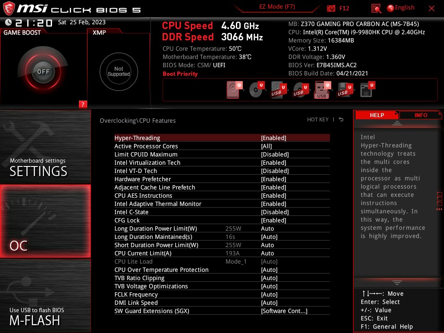The width and height of the screenshot is (444, 333).
Task: Click the clock icon beside the time
Action: 9,23
